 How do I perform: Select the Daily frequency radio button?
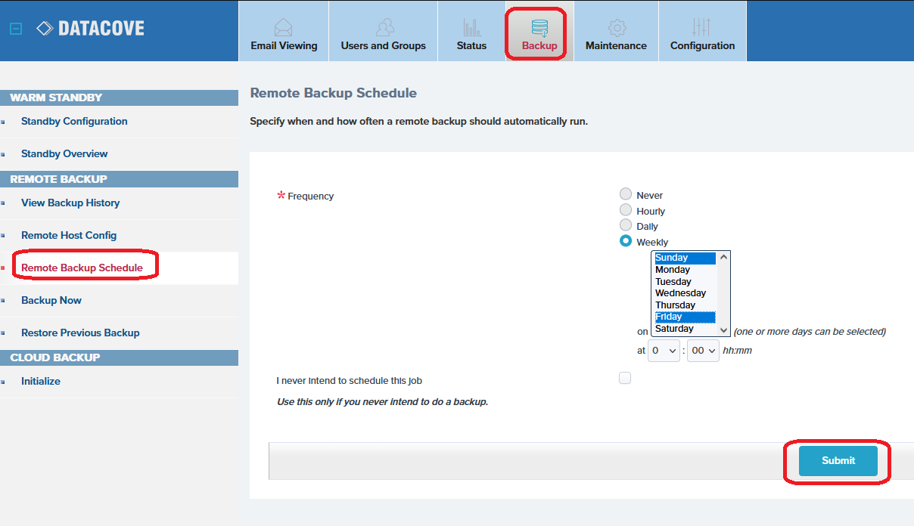pos(626,225)
